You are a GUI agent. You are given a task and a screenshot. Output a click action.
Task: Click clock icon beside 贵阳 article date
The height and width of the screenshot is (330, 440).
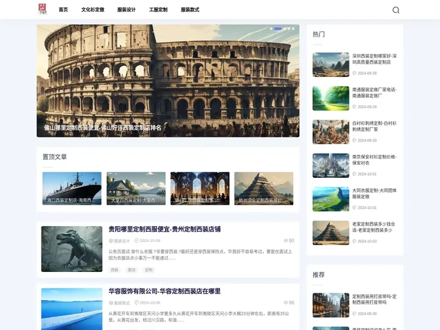(137, 241)
